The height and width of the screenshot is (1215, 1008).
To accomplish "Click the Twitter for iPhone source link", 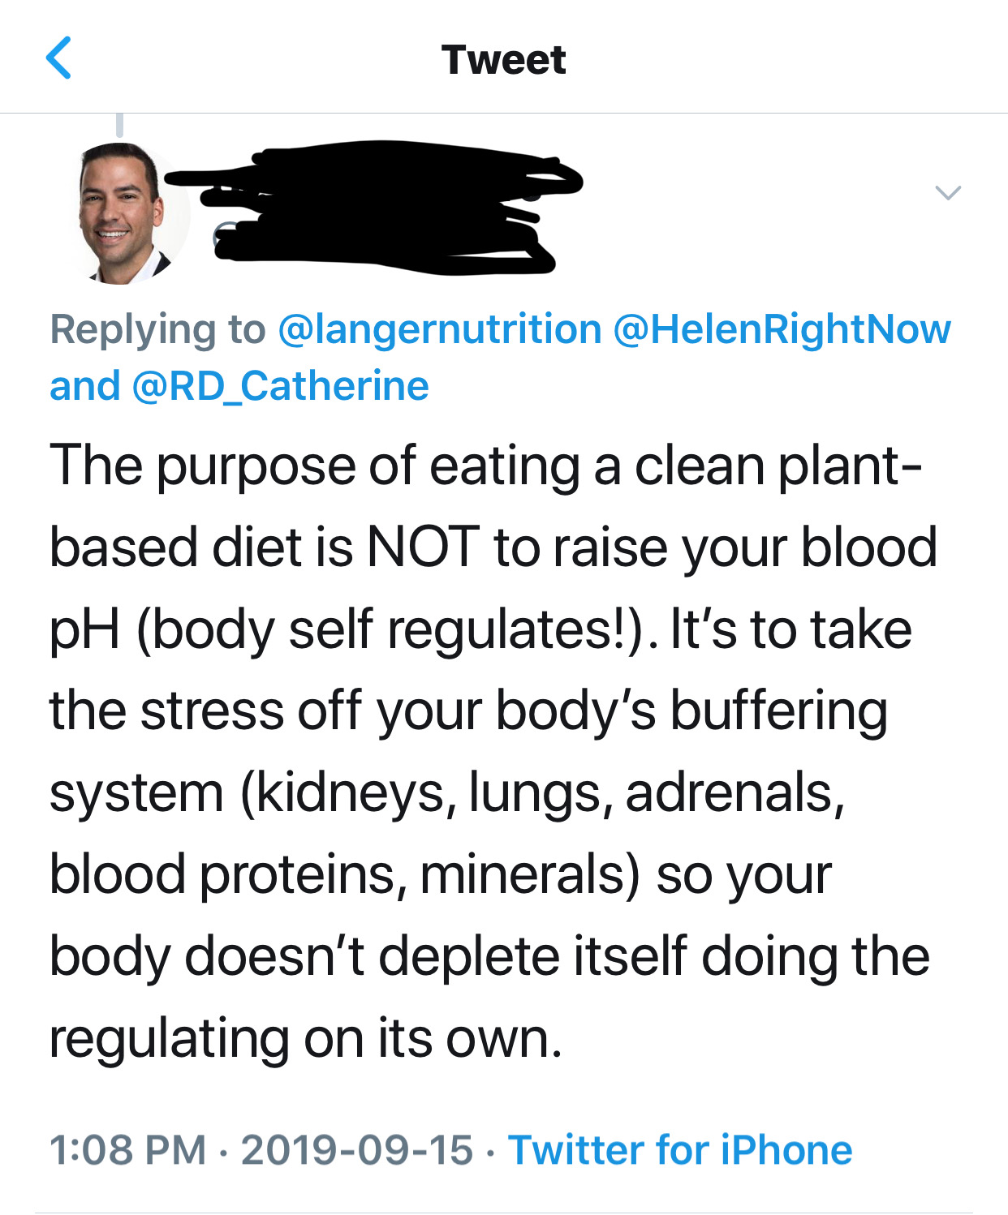I will pos(680,1149).
